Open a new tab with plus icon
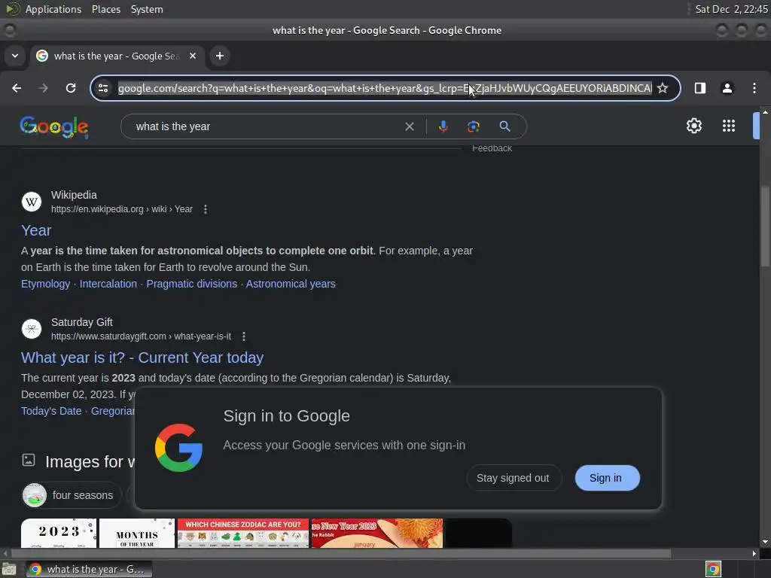Image resolution: width=771 pixels, height=578 pixels. [x=220, y=56]
